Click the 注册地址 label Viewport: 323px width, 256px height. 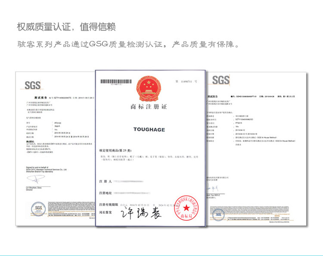105,193
